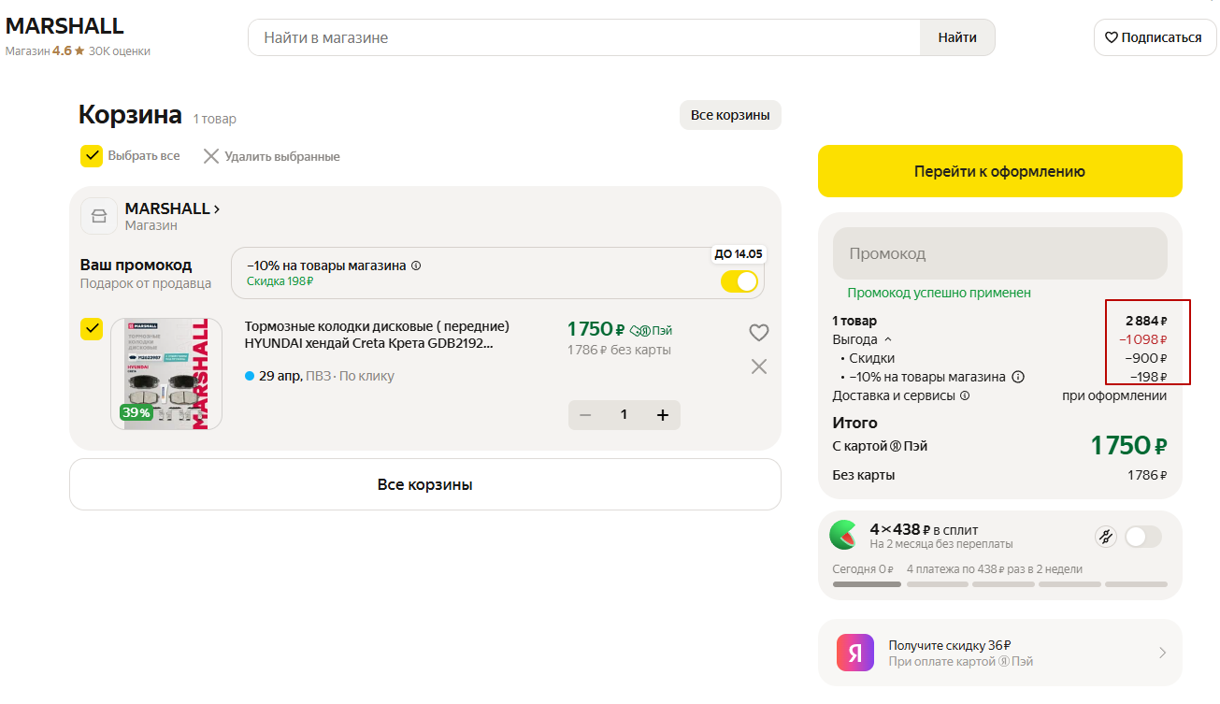This screenshot has height=704, width=1220.
Task: Click info icon beside Доставка и сервисы
Action: coord(965,395)
